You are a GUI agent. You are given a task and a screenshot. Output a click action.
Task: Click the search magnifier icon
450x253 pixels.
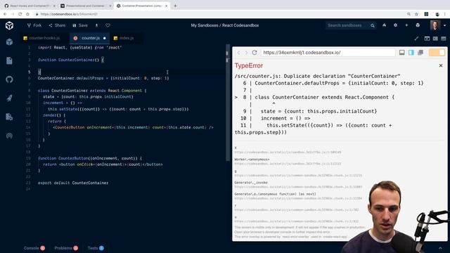click(x=372, y=25)
